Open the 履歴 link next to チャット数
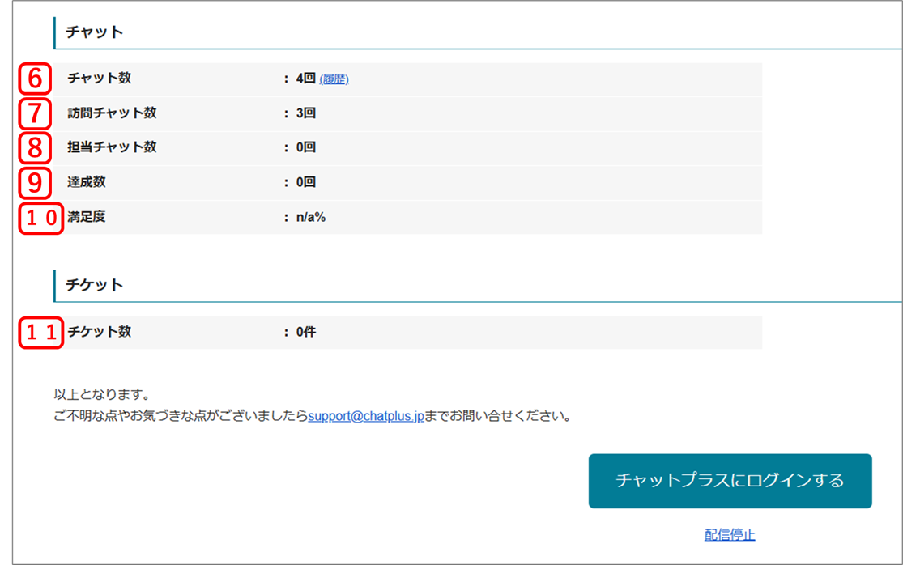Viewport: 903px width, 565px height. click(x=334, y=79)
